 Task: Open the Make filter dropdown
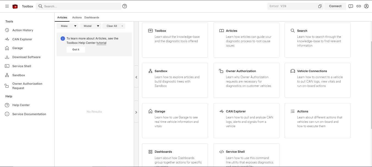(x=68, y=26)
